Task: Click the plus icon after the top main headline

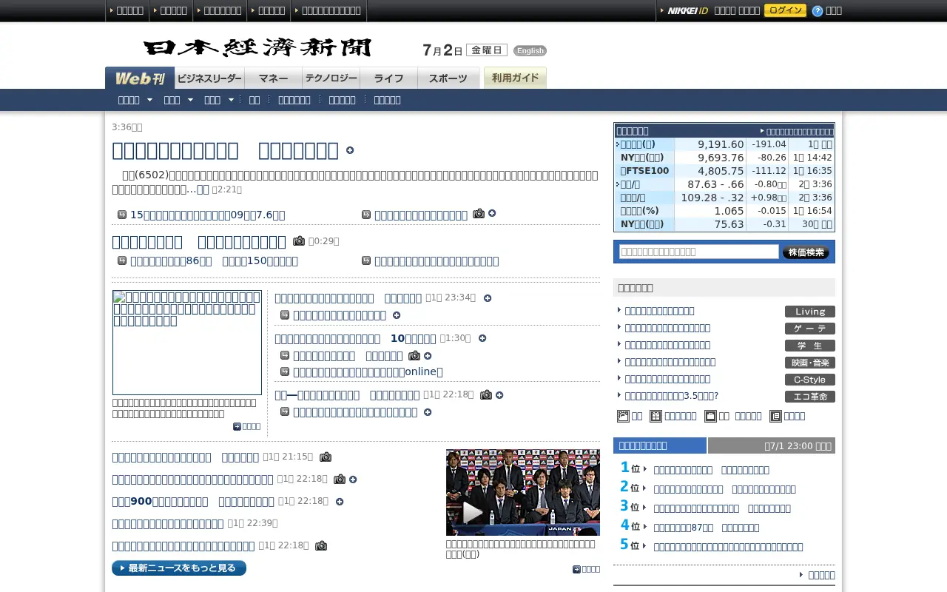Action: pyautogui.click(x=350, y=150)
